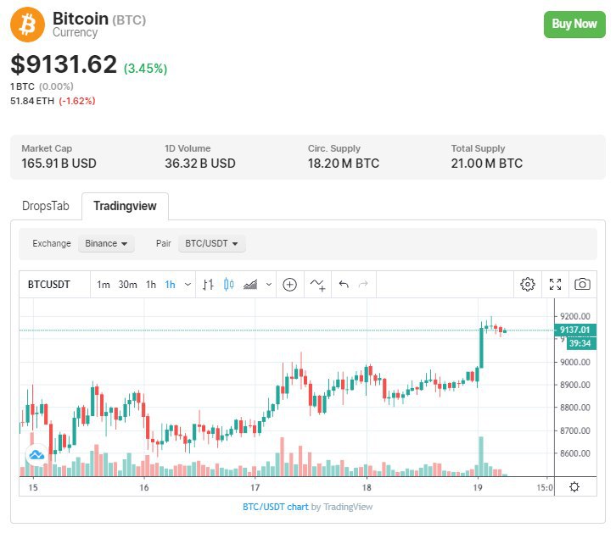Click the date label 19 on time axis
616x533 pixels.
coord(478,487)
